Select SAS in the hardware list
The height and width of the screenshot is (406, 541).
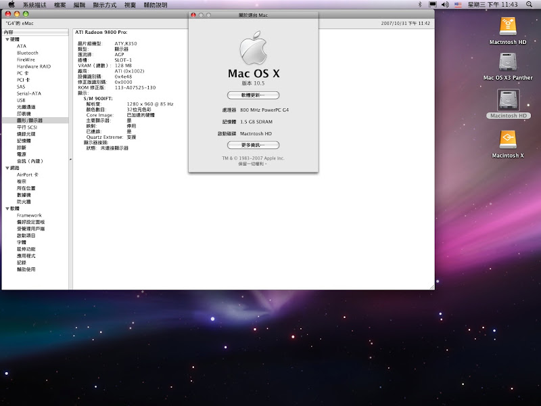click(x=21, y=87)
